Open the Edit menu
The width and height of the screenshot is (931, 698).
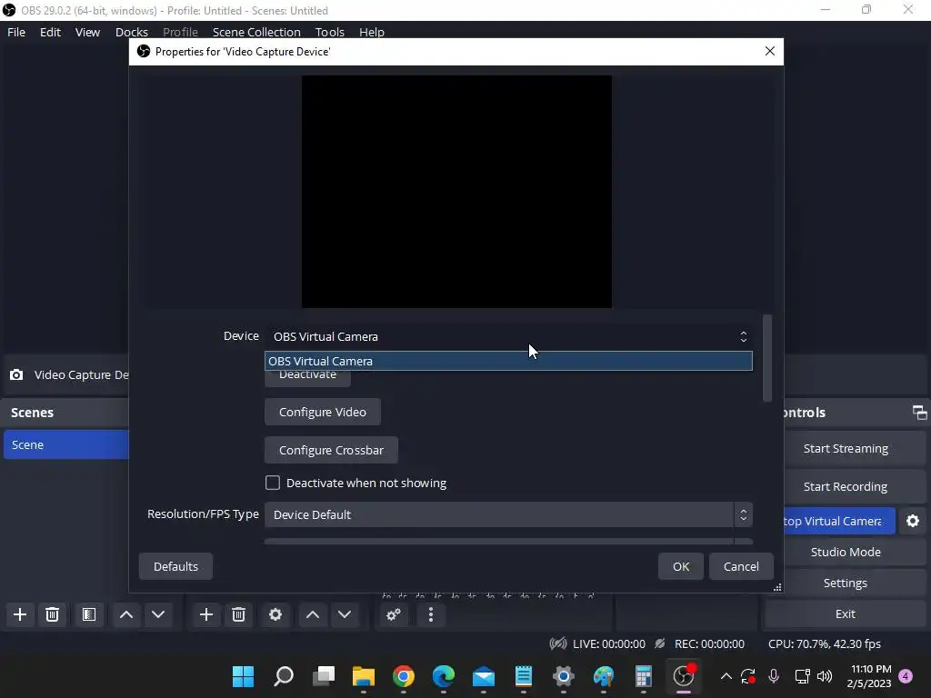(51, 32)
